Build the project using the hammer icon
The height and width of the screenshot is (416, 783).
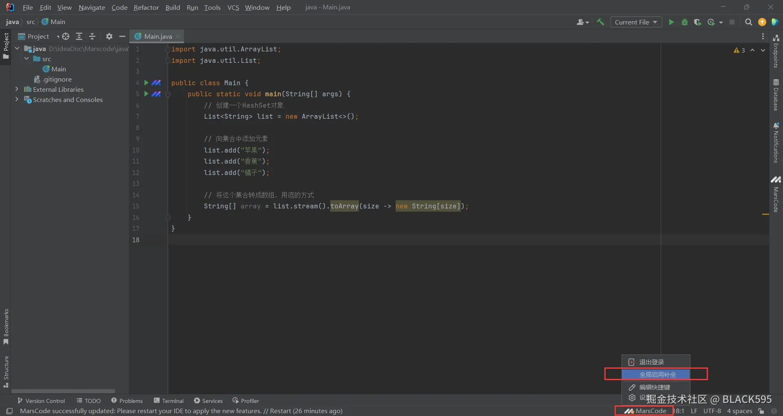coord(600,22)
